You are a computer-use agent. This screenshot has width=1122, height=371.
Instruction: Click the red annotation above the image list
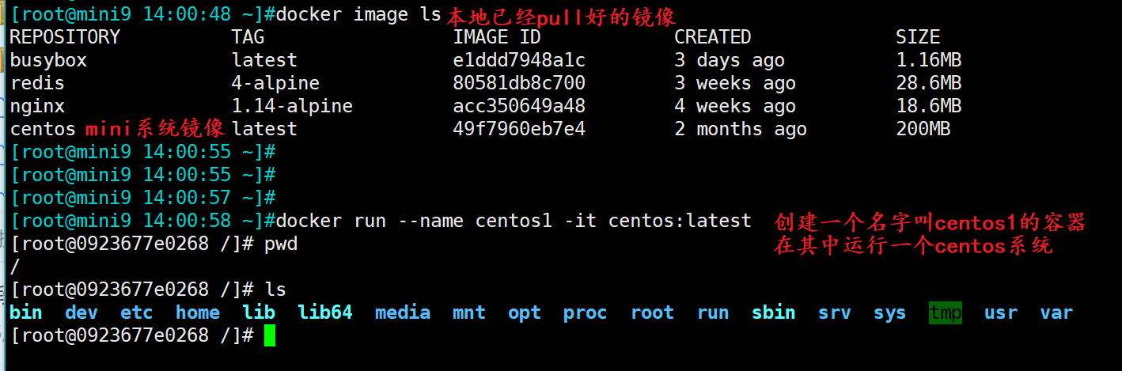(x=561, y=15)
